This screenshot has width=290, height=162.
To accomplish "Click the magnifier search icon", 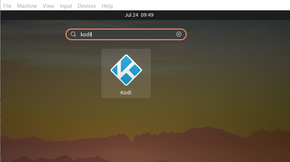I will click(73, 34).
